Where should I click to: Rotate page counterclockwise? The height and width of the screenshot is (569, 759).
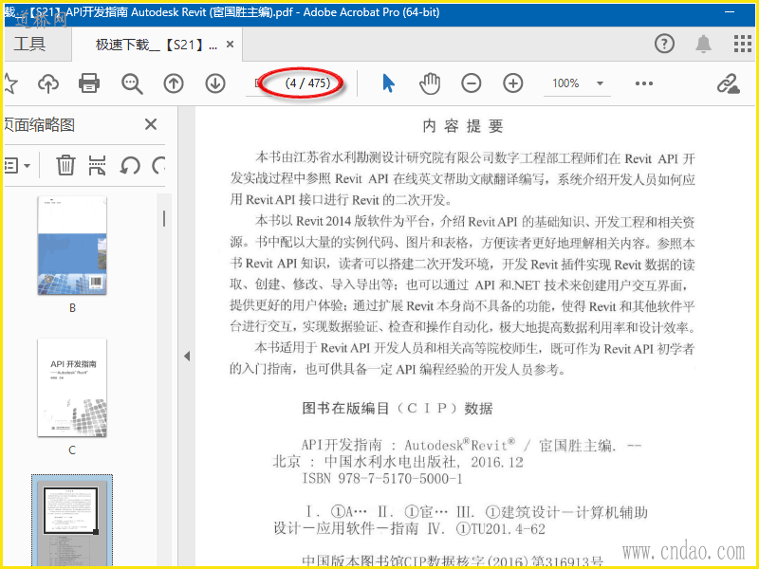click(x=130, y=165)
